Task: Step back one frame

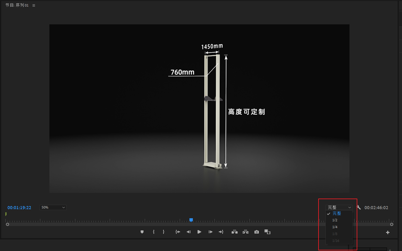Action: coord(188,232)
